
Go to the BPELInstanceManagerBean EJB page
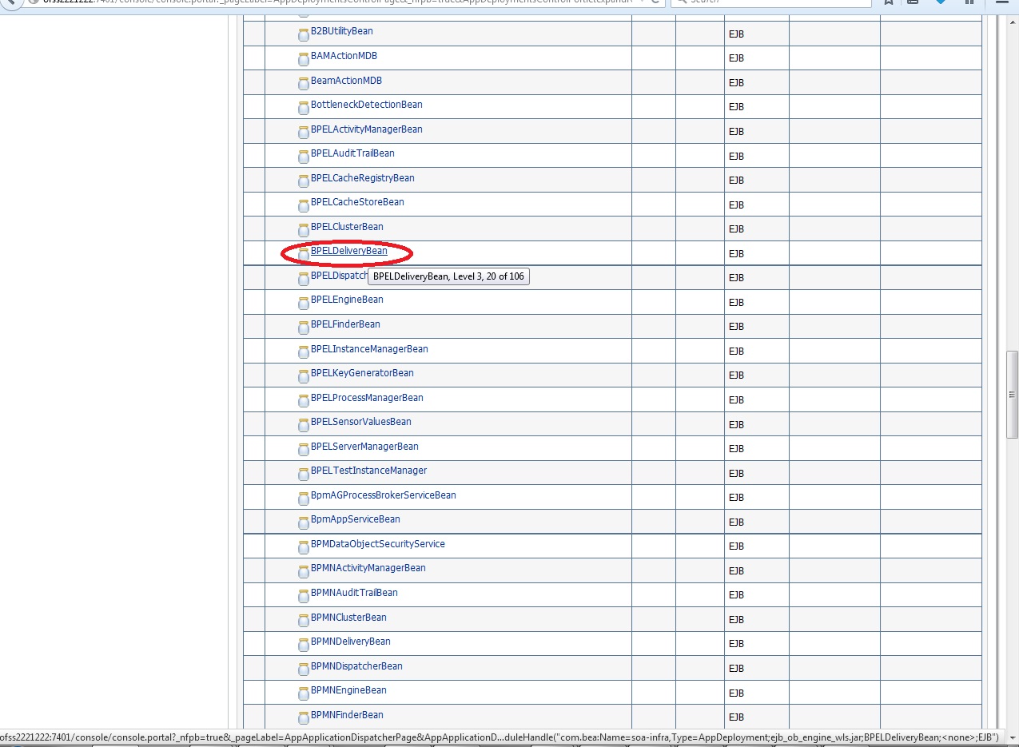pyautogui.click(x=369, y=349)
